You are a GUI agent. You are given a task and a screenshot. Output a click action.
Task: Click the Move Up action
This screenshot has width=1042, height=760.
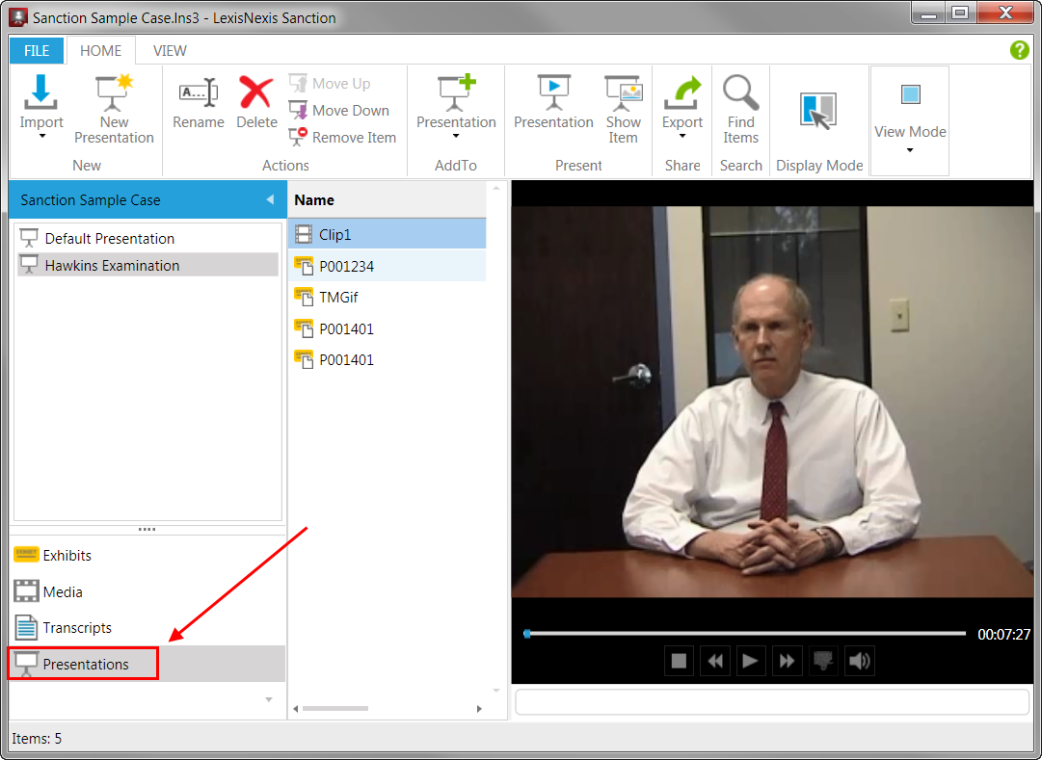(331, 84)
